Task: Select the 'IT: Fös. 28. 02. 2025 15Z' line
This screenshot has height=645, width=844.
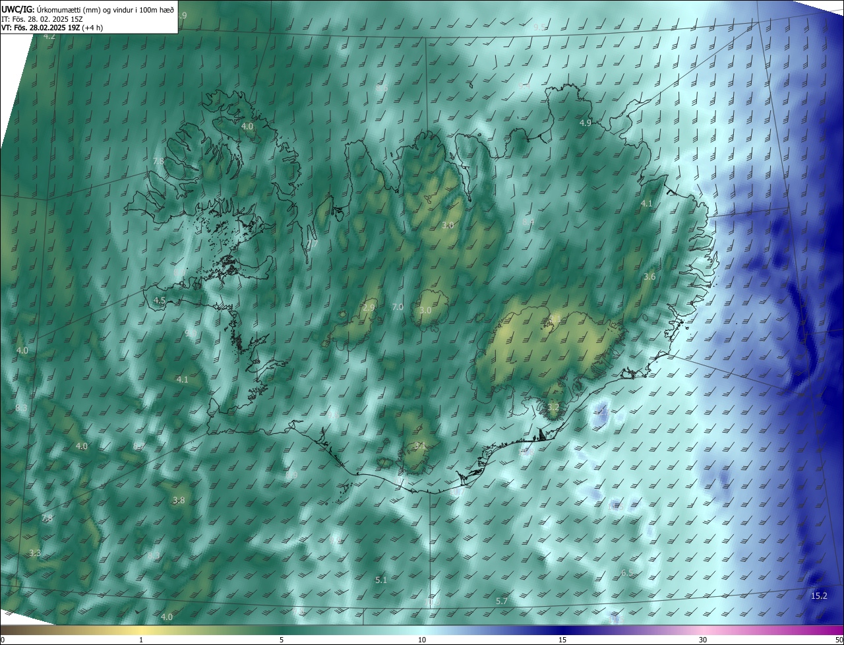Action: point(42,19)
